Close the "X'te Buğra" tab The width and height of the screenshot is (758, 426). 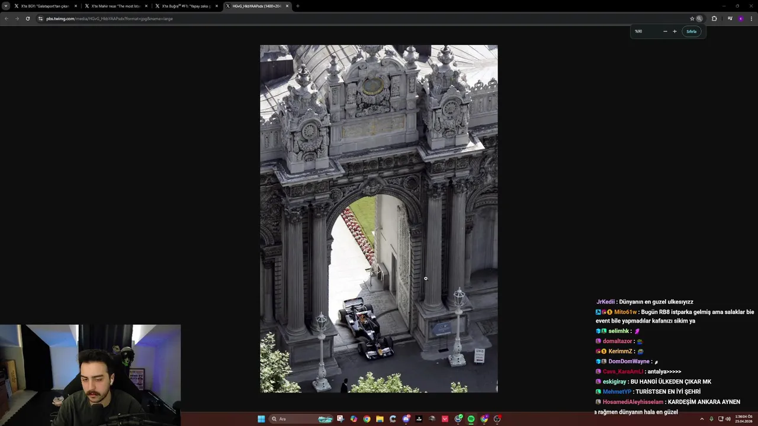217,6
